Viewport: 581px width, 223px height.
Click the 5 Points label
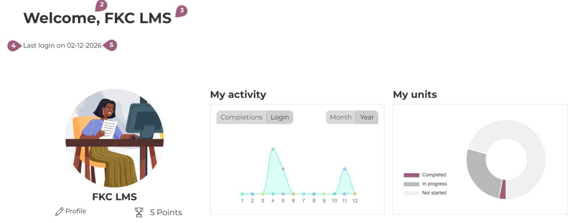pyautogui.click(x=166, y=212)
